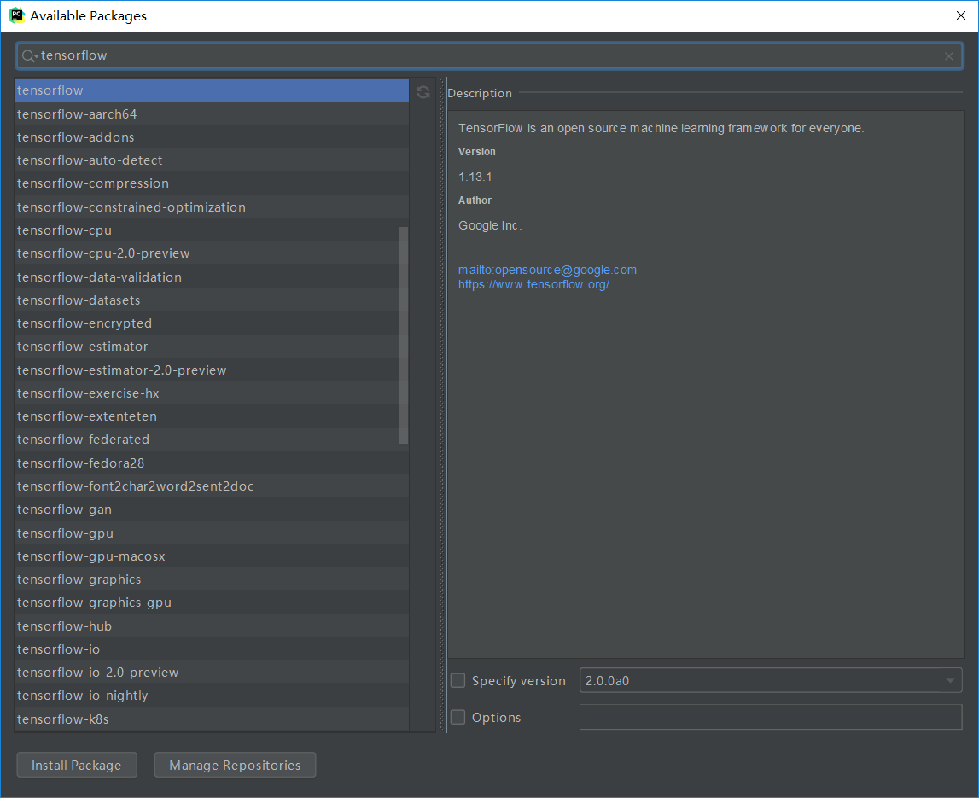Screen dimensions: 979x798
Task: Select tensorflow-hub package
Action: (212, 626)
